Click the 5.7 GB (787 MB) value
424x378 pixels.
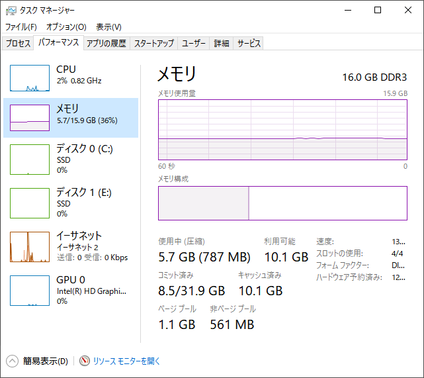204,257
